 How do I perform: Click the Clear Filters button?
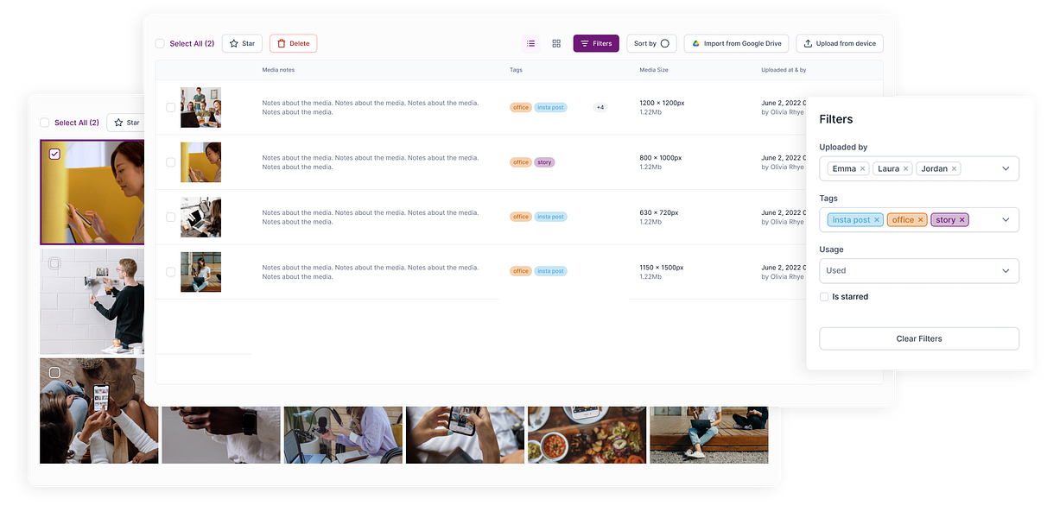(x=919, y=338)
